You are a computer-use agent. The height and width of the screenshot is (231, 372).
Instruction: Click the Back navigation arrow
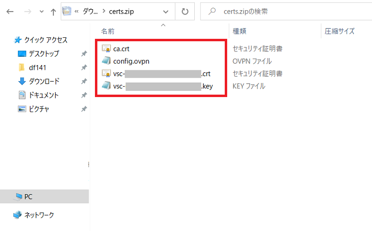click(x=10, y=12)
